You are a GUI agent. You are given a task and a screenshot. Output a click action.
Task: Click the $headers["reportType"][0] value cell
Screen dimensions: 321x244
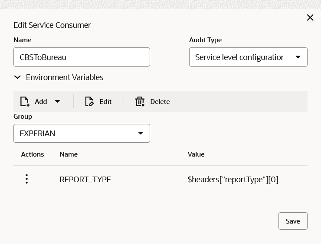click(233, 179)
